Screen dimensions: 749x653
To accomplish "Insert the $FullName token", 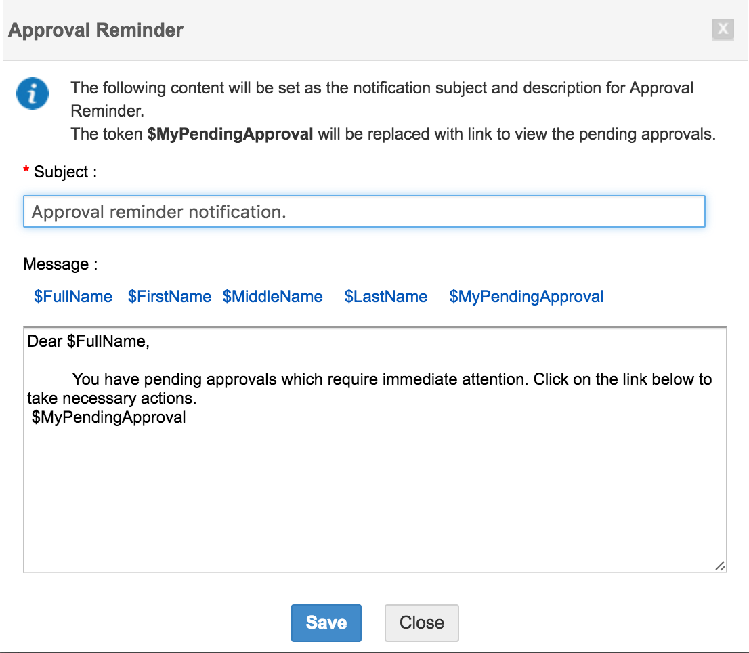I will tap(73, 297).
